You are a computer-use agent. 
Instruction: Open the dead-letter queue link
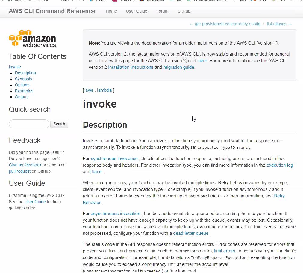191,233
